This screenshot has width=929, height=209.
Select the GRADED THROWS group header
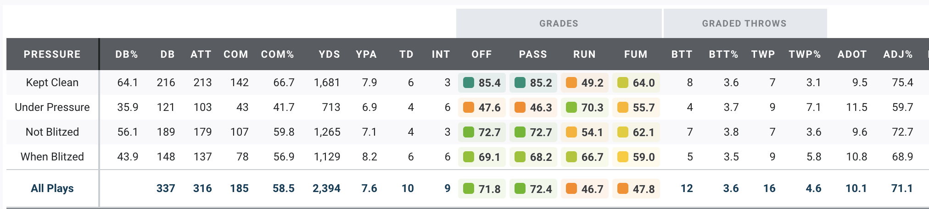pyautogui.click(x=744, y=23)
